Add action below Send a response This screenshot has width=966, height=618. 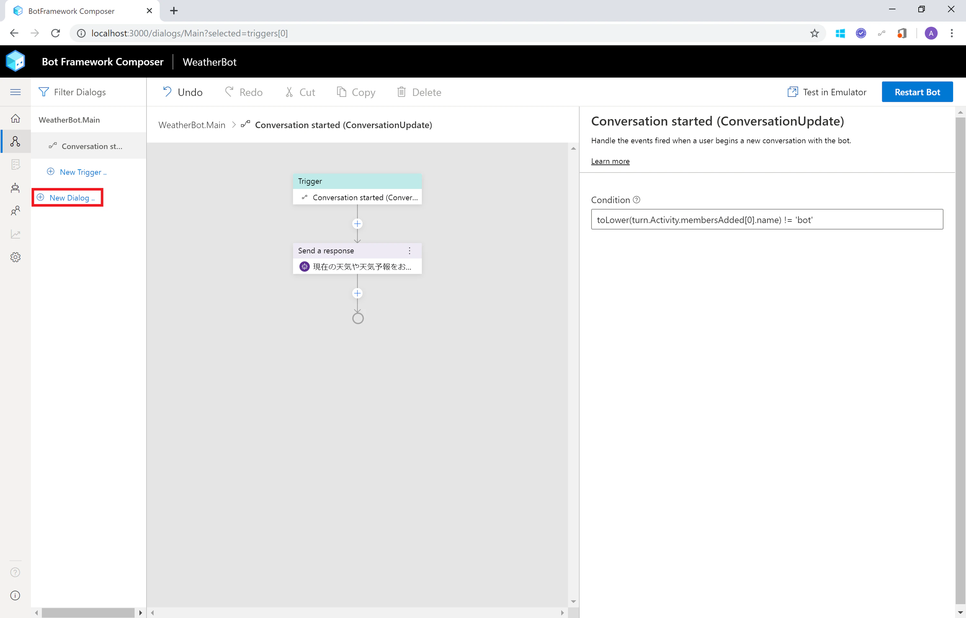pyautogui.click(x=357, y=293)
